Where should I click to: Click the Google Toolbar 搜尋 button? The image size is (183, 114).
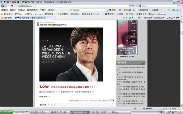point(112,10)
